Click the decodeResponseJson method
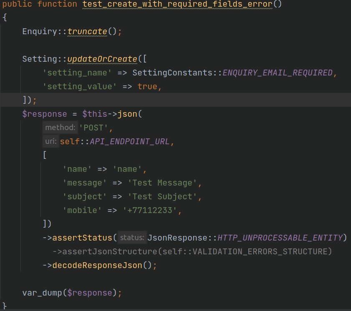 [97, 266]
